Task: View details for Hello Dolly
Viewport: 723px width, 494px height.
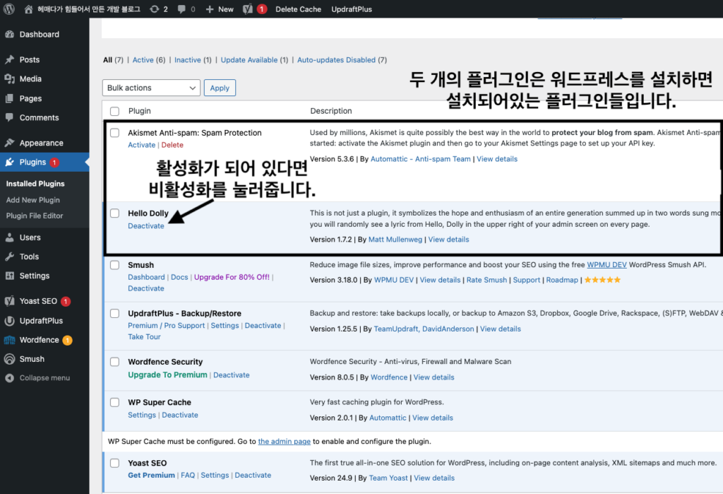Action: click(x=448, y=240)
